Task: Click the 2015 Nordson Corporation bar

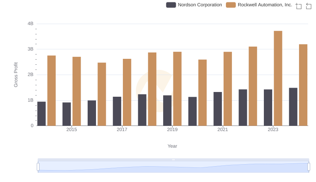Action: click(66, 114)
